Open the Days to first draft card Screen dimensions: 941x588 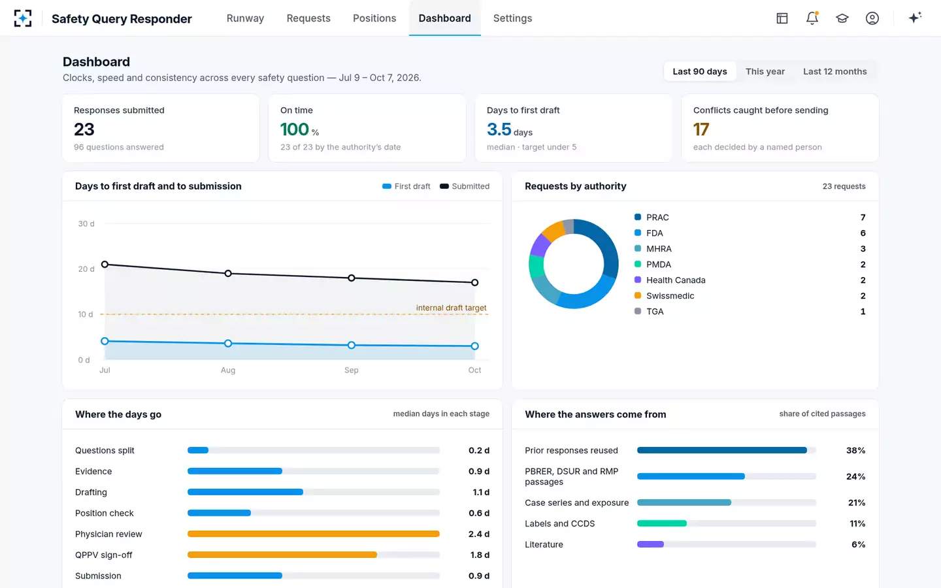tap(574, 128)
